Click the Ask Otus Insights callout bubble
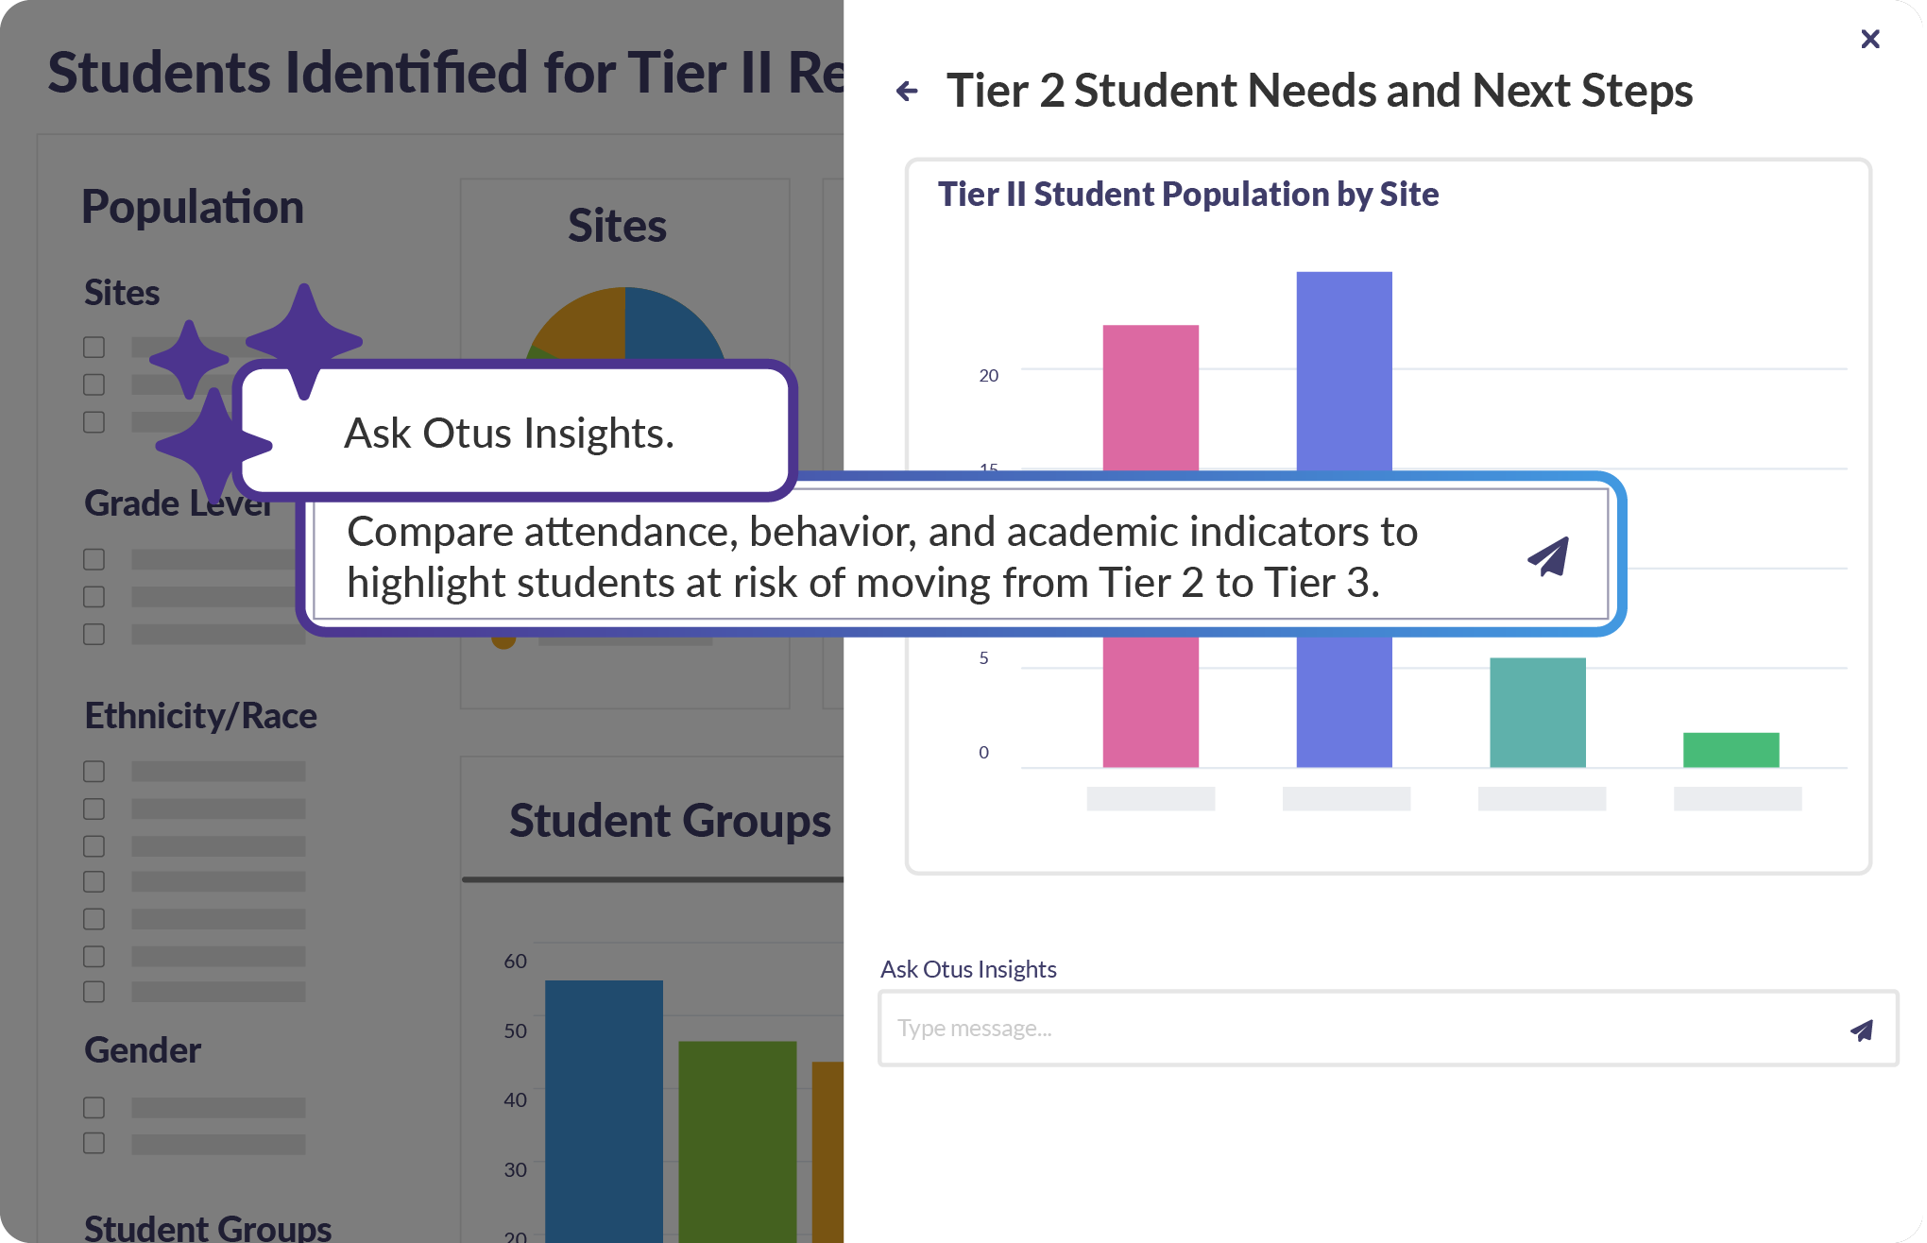1927x1243 pixels. (x=510, y=433)
